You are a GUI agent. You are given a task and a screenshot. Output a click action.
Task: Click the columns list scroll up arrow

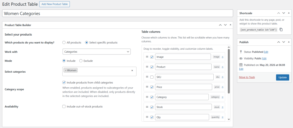coord(229,47)
